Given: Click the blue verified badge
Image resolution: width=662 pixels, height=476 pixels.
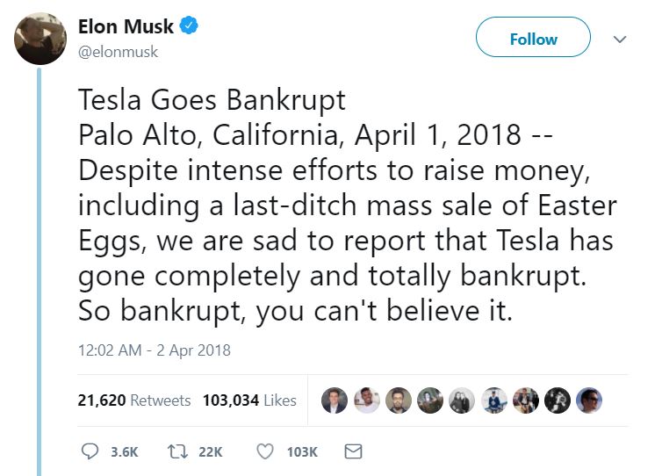Looking at the screenshot, I should tap(189, 25).
